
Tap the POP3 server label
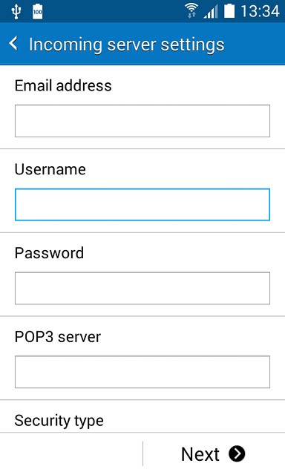click(58, 336)
